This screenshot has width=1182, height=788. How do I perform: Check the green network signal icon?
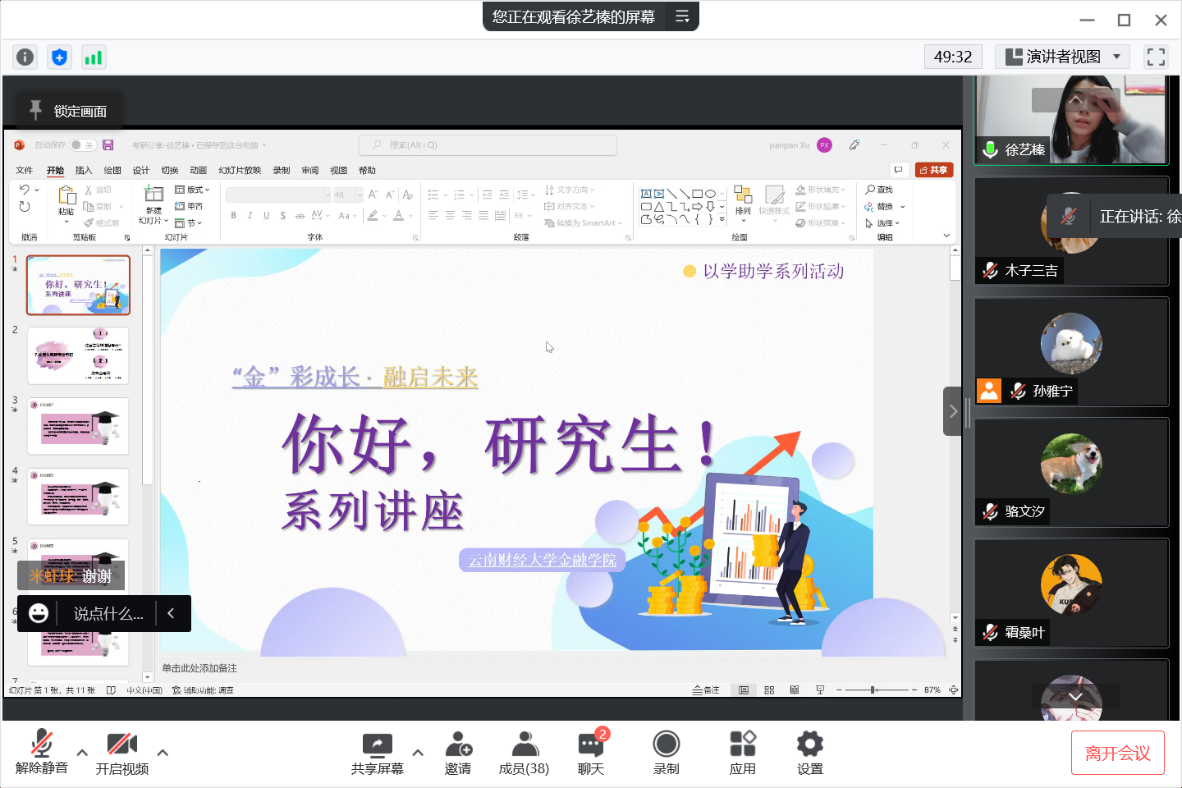coord(94,57)
